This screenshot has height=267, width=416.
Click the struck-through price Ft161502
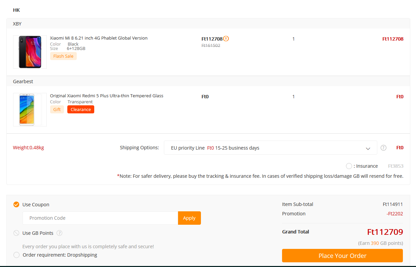point(211,45)
